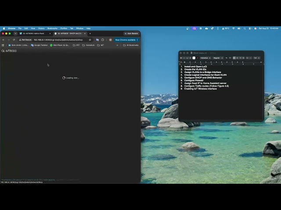281x210 pixels.
Task: Open the Help menu
Action: tap(88, 28)
